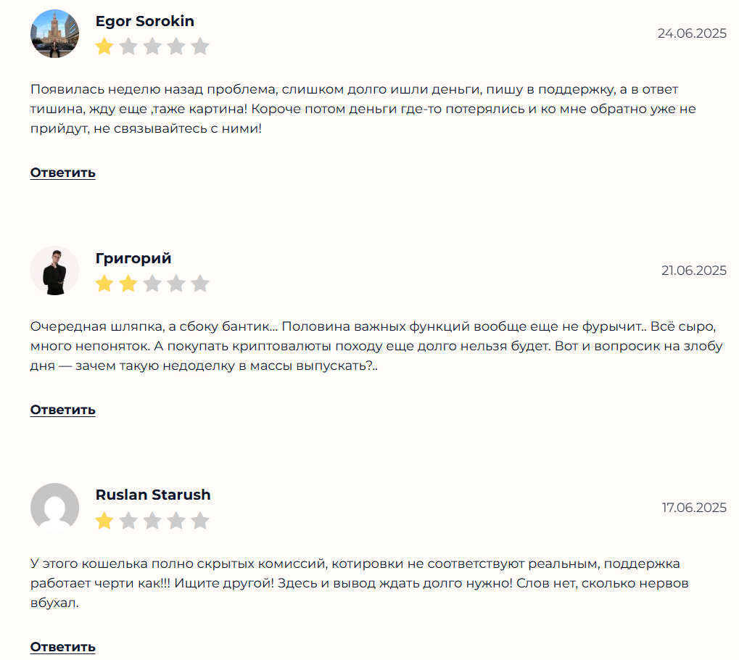Click the 17.06.2025 review date
The height and width of the screenshot is (660, 739).
694,508
